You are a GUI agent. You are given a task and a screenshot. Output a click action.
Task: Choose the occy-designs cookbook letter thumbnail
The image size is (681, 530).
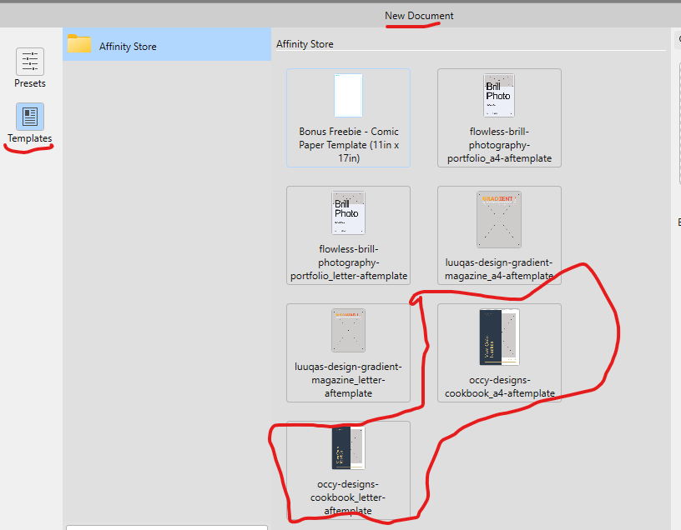tap(348, 471)
